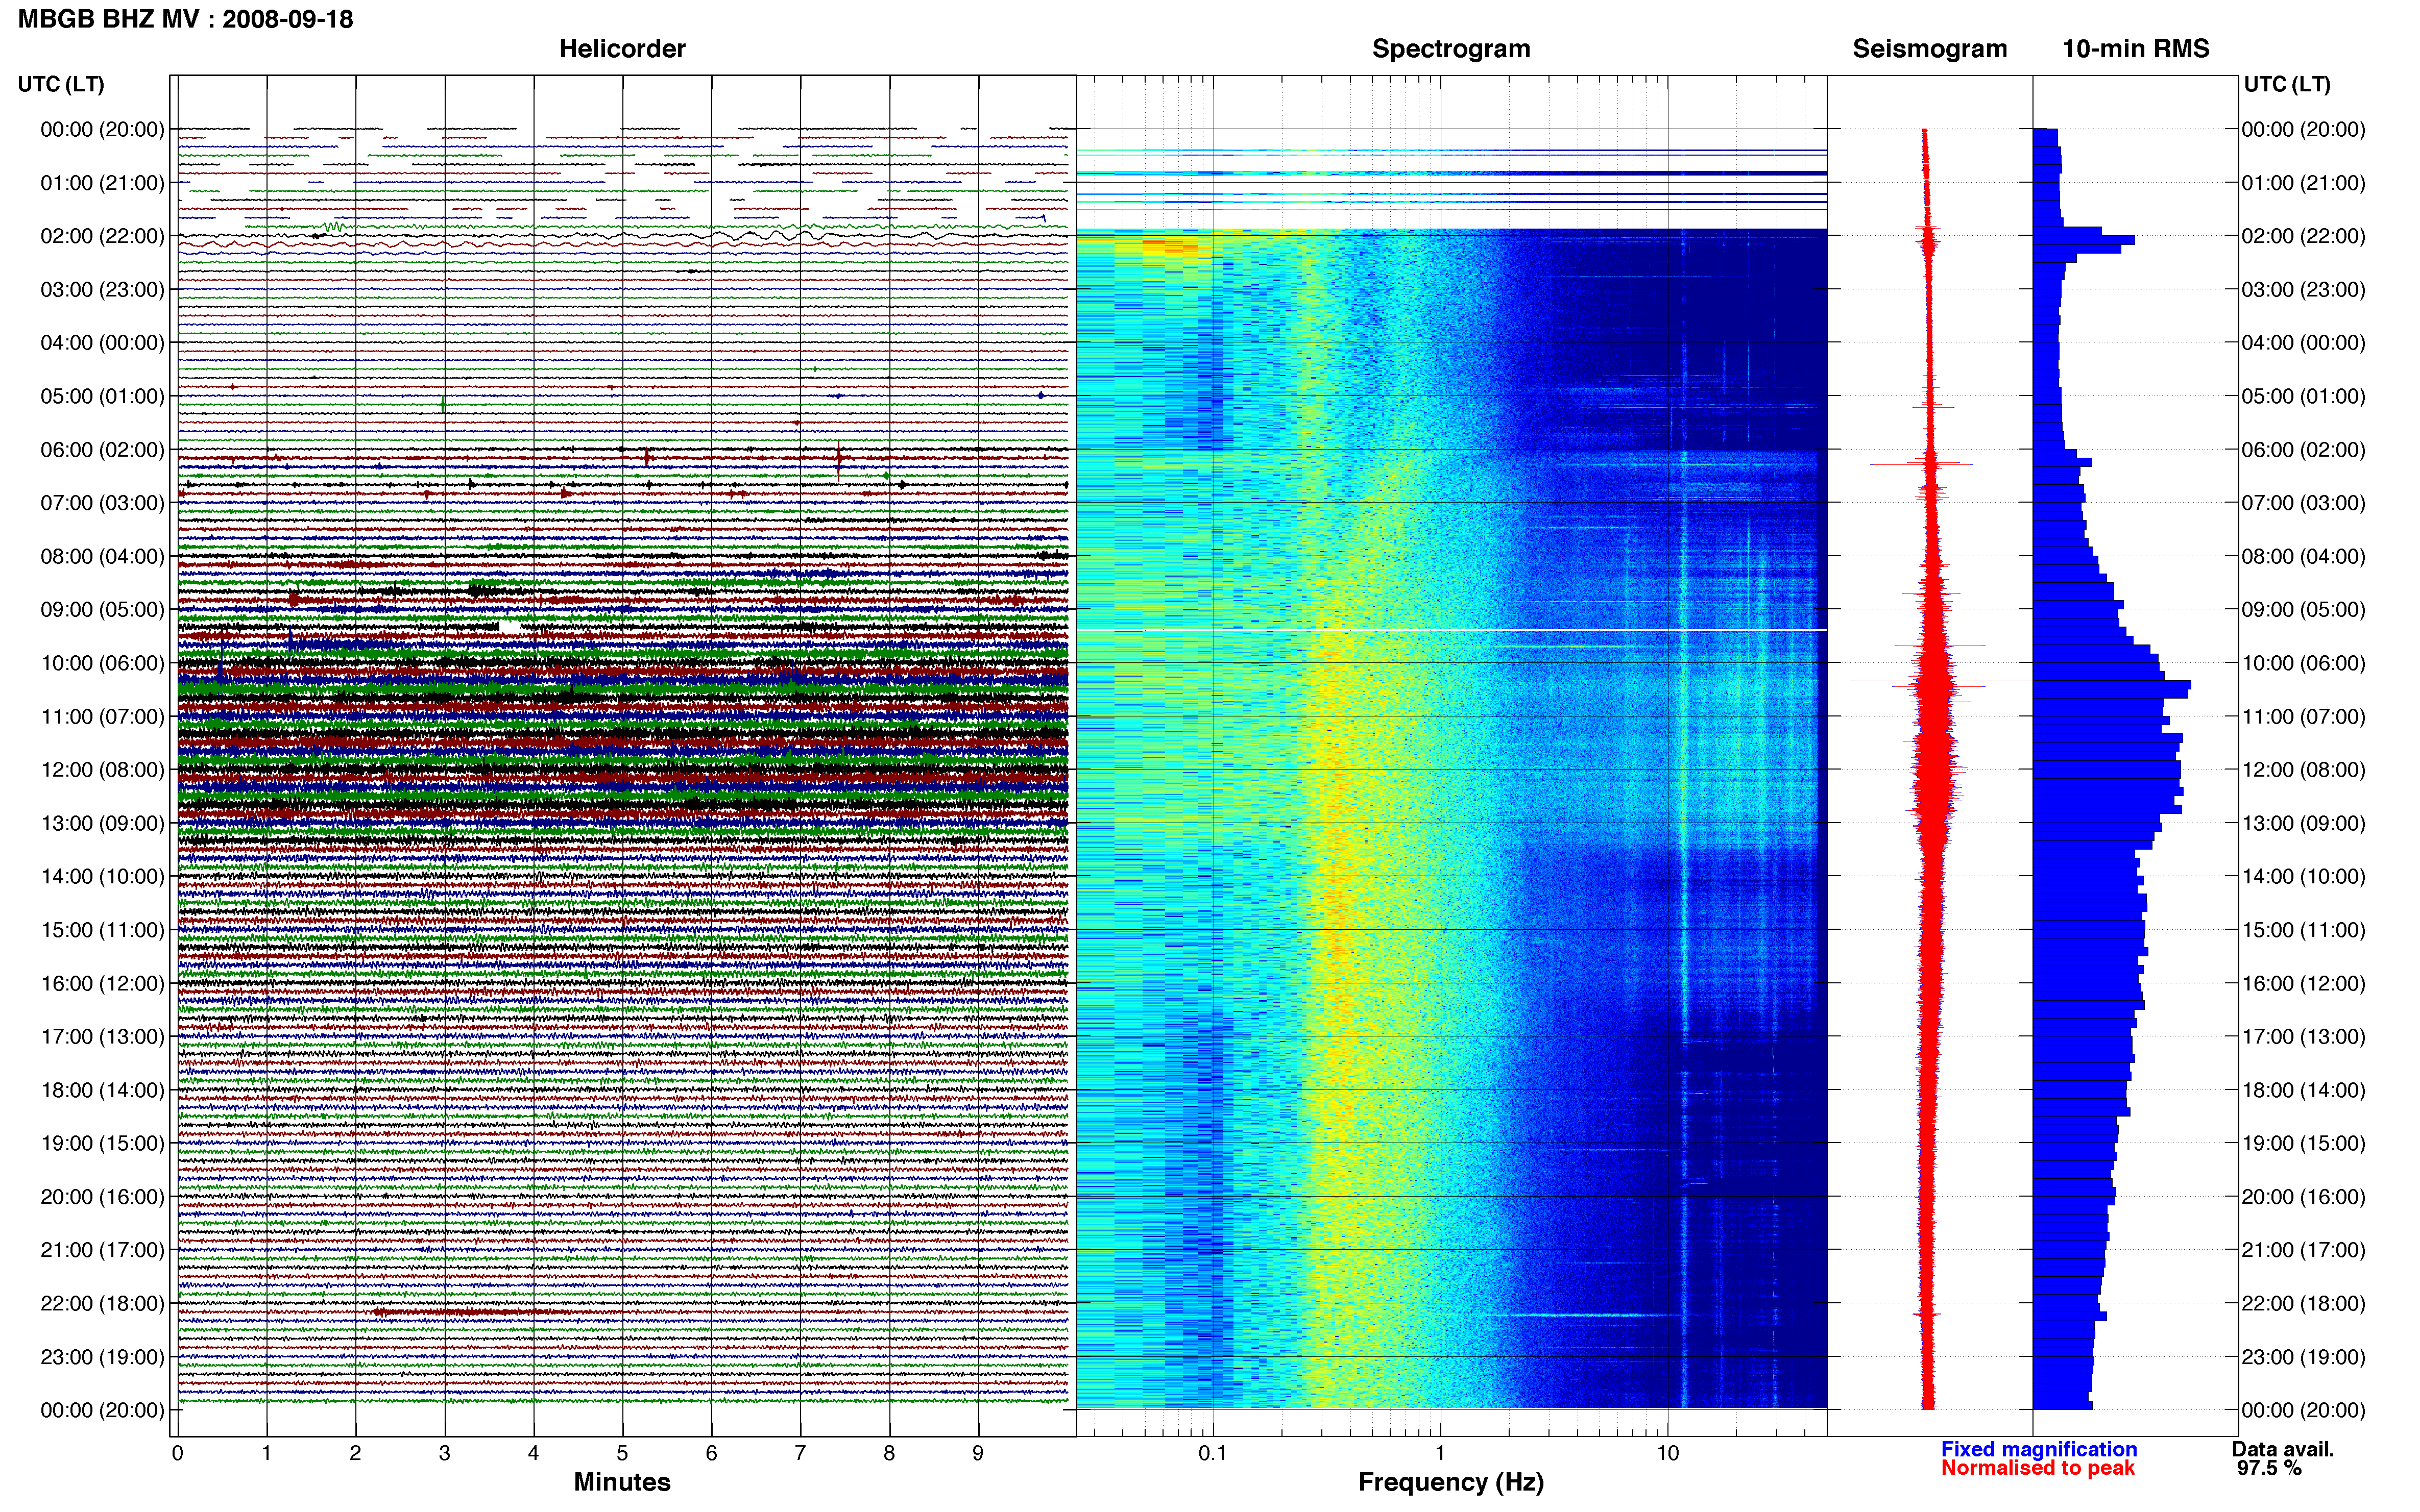Click Frequency axis tick label 0.1
2420x1512 pixels.
point(1213,1454)
